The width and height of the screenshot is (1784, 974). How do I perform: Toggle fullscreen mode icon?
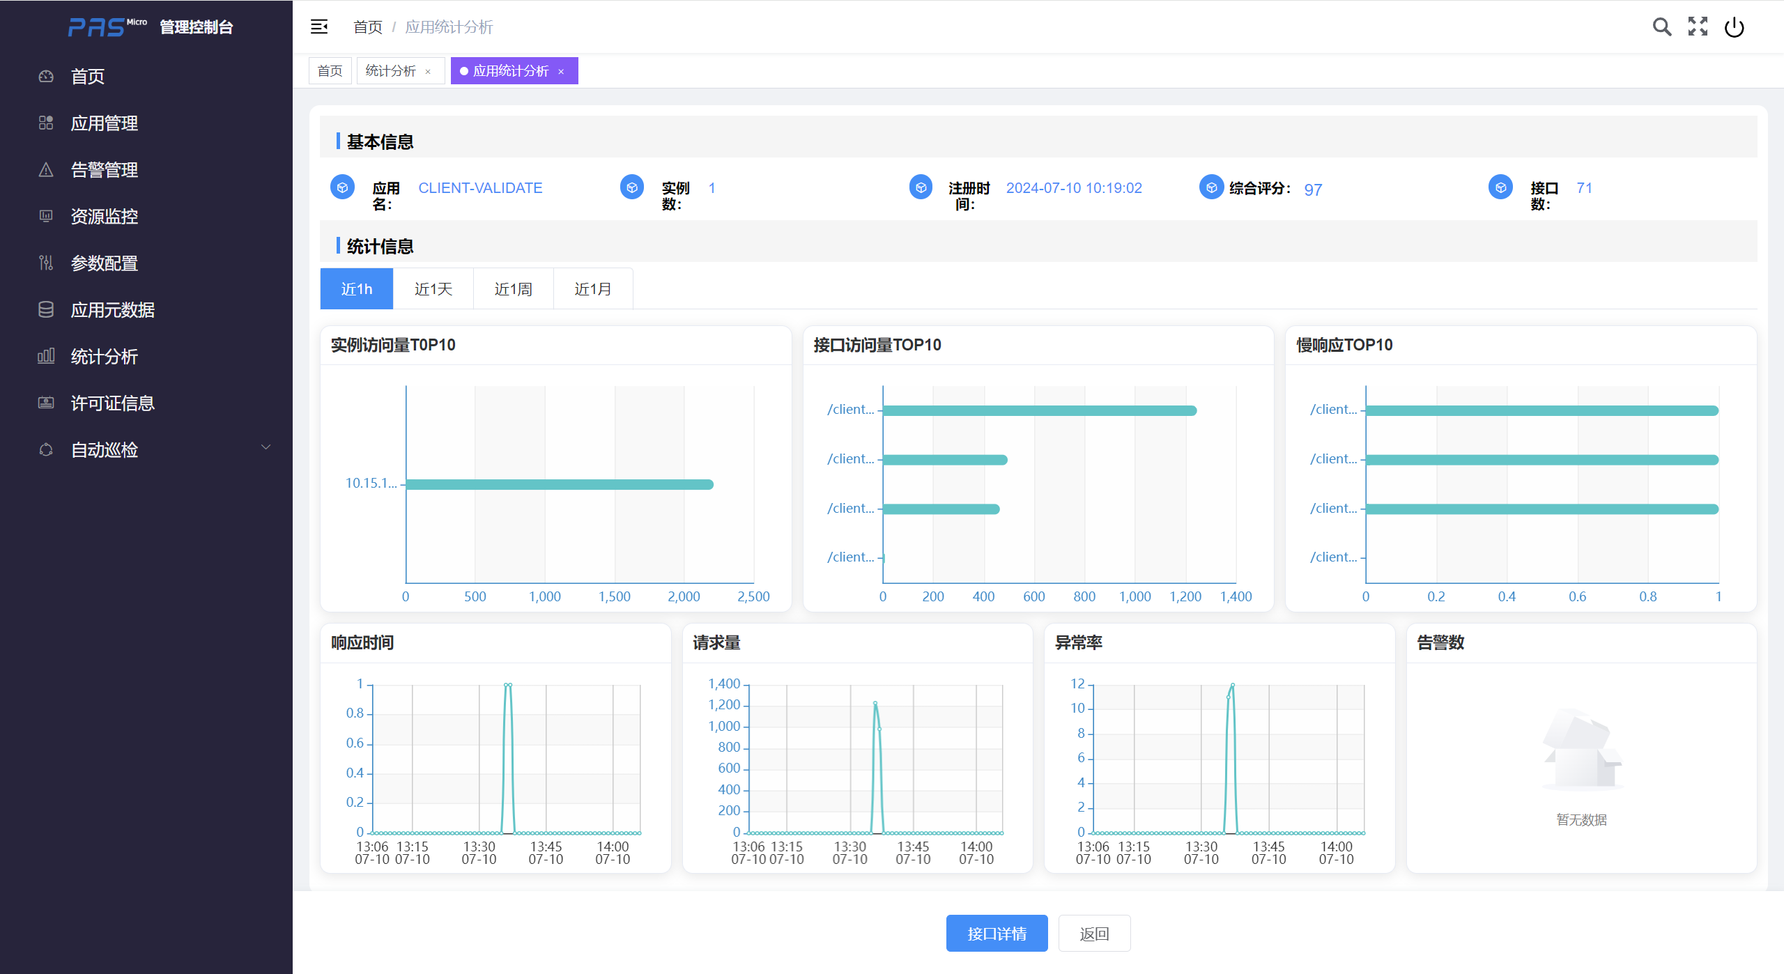coord(1698,26)
